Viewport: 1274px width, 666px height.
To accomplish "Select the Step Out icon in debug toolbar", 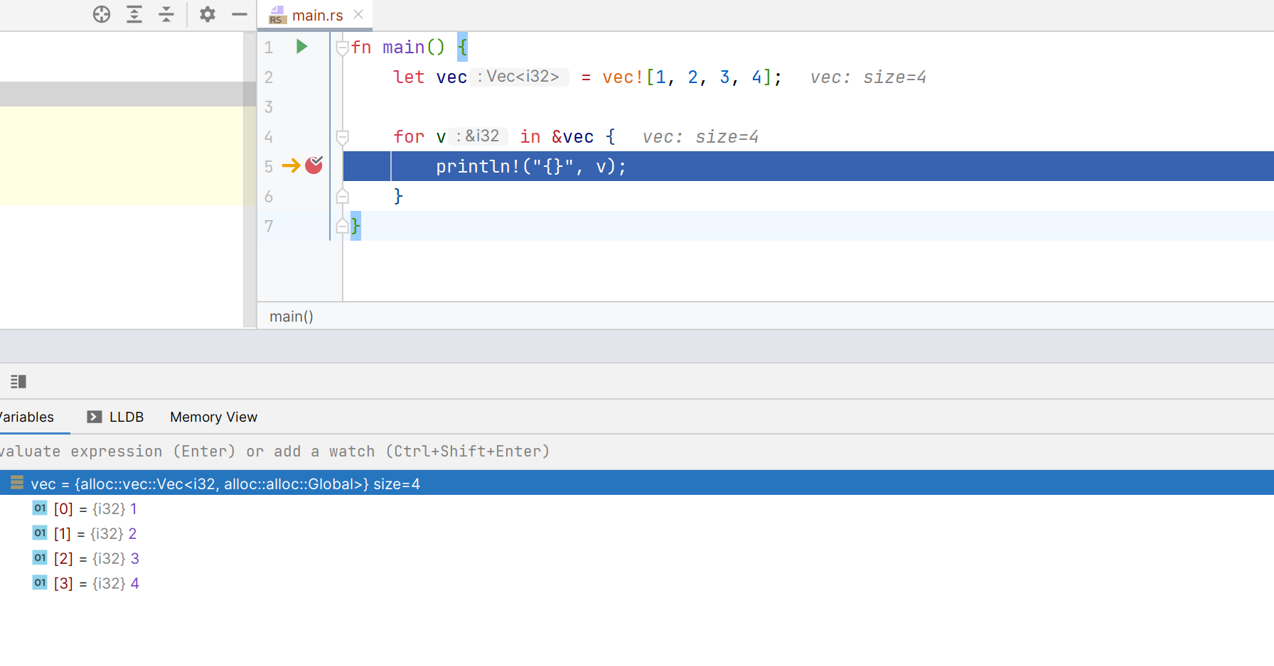I will pos(166,14).
